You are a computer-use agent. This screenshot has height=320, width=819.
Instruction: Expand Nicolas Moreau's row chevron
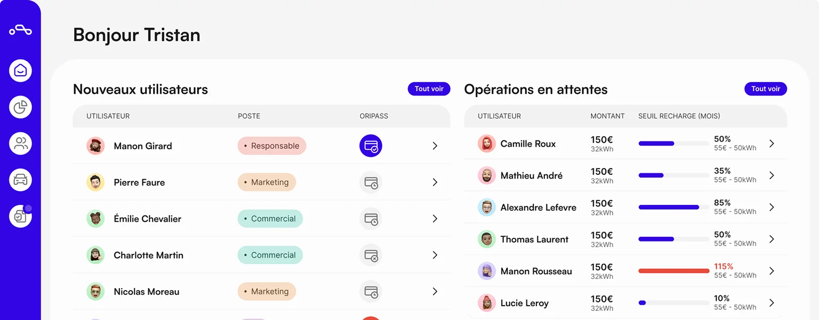pyautogui.click(x=435, y=292)
